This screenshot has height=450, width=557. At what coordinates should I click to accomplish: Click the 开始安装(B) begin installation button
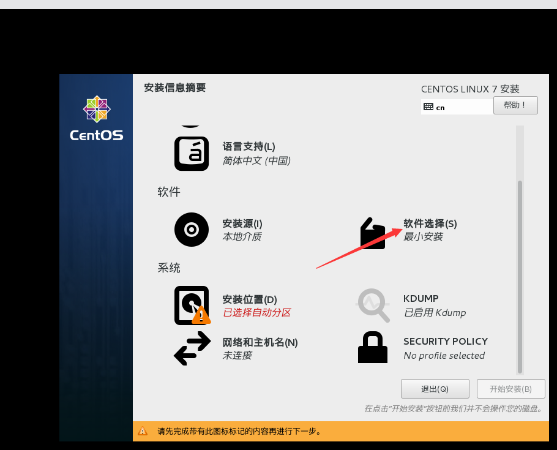tap(511, 389)
